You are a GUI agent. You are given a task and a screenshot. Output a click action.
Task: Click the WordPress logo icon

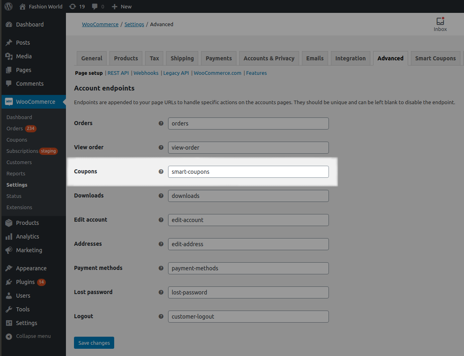coord(8,6)
